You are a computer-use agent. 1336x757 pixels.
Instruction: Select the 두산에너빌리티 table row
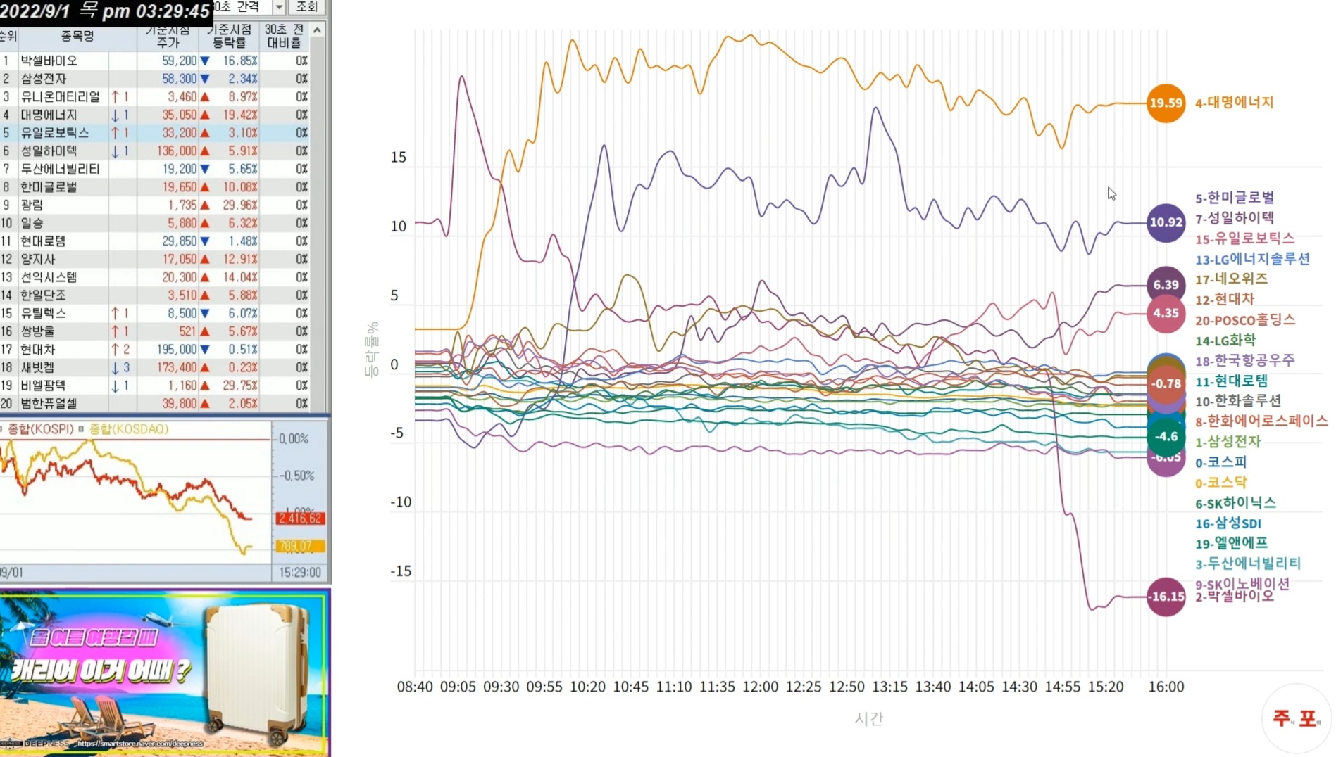[x=154, y=169]
